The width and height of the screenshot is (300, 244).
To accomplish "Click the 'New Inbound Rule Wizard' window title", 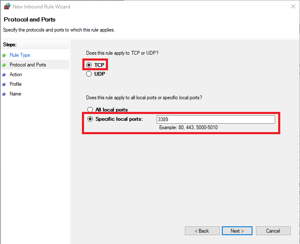I will coord(41,7).
